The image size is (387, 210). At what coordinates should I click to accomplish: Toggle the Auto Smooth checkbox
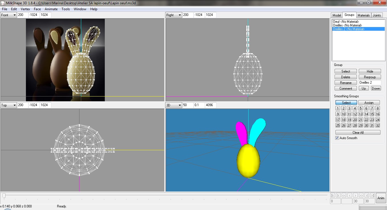click(x=337, y=138)
